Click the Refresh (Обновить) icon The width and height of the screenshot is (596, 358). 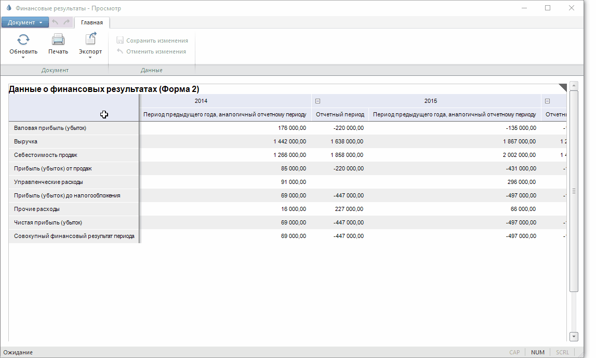(x=23, y=39)
